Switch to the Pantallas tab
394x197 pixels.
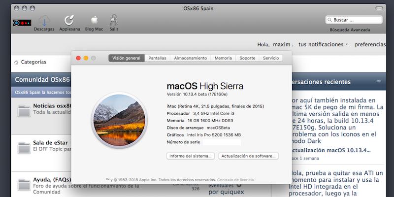157,58
